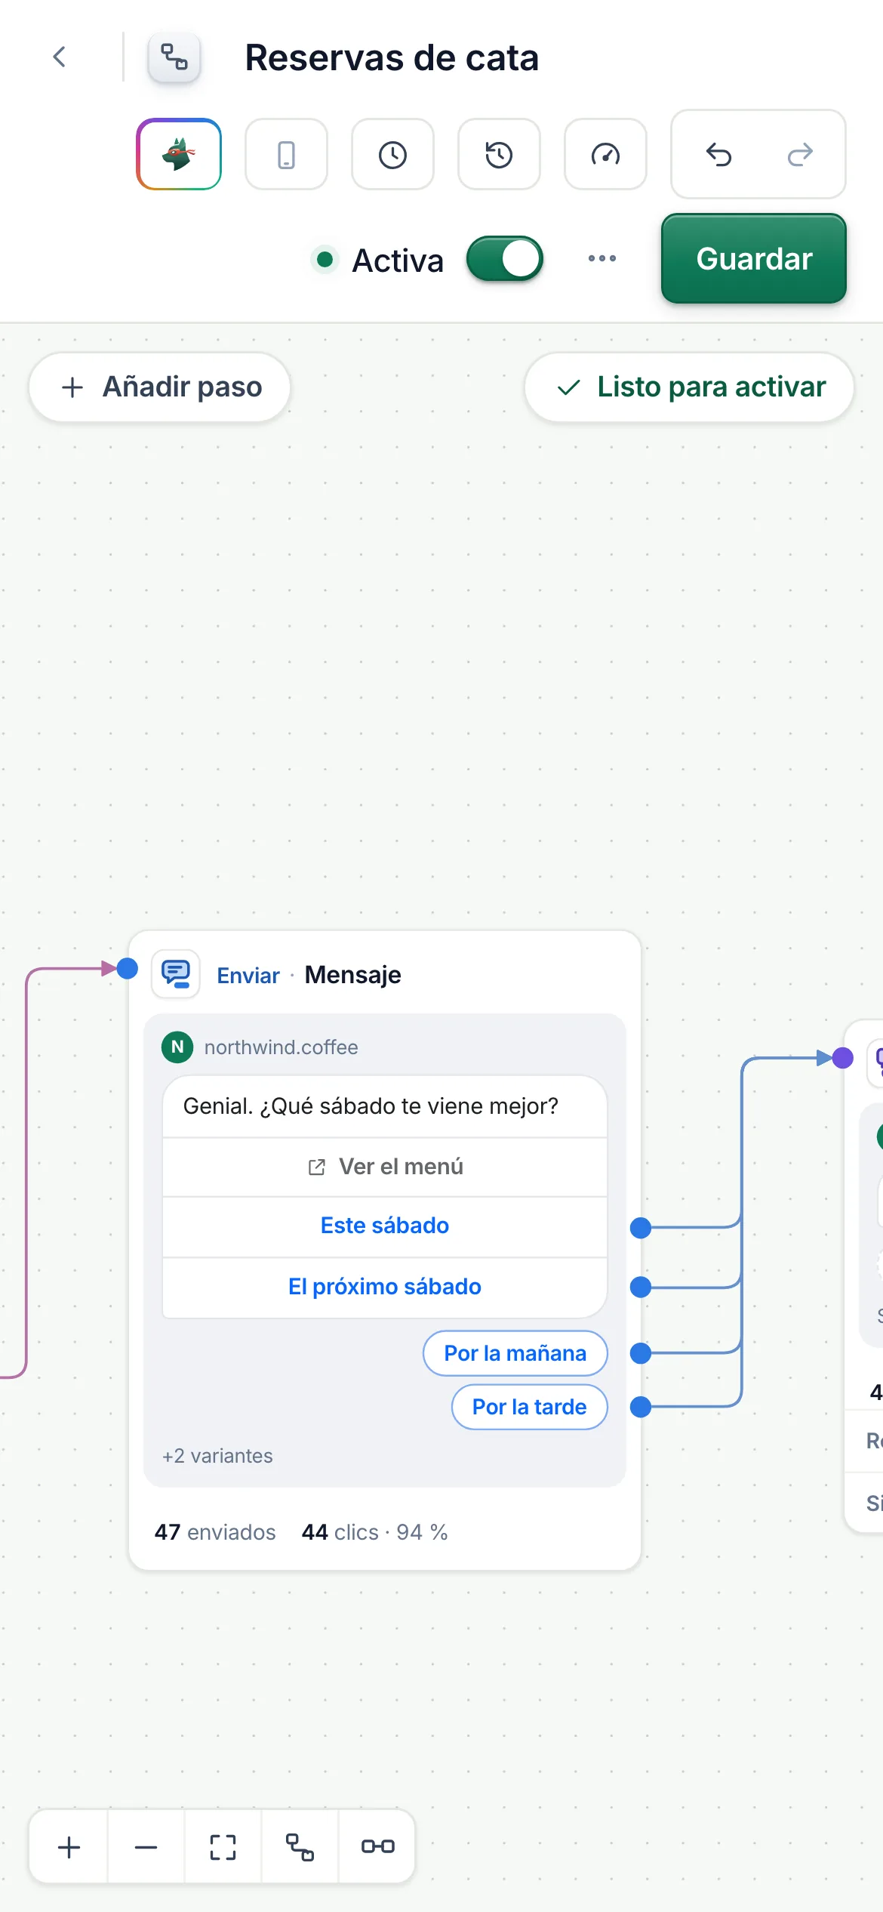
Task: Click the Por la mañana output connector dot
Action: coord(641,1353)
